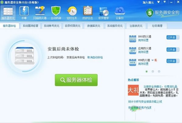Toggle the WEB防火墙 已开启 switch

point(173,61)
